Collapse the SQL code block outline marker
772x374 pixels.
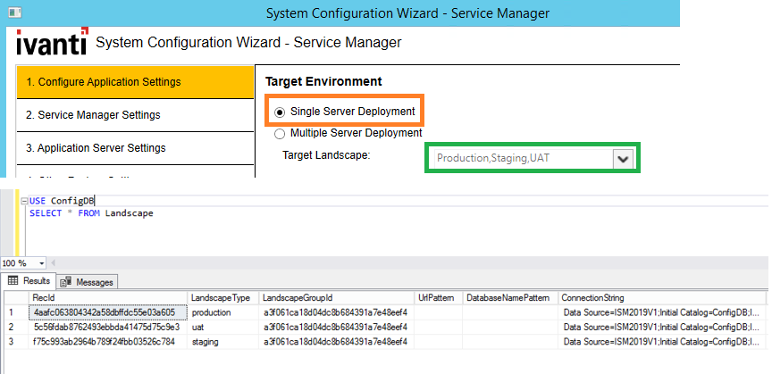(24, 202)
